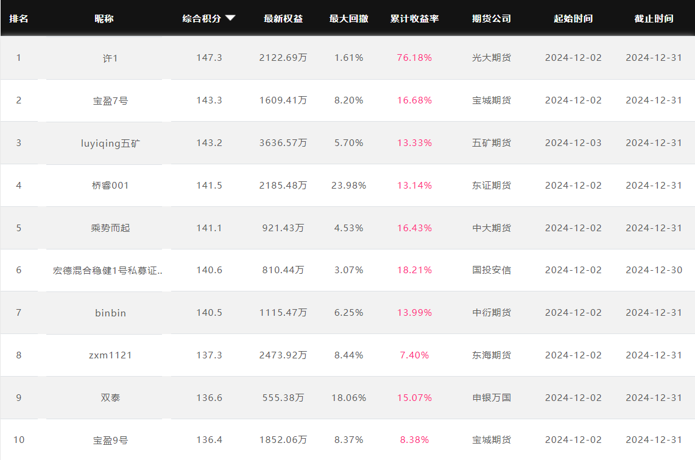695x460 pixels.
Task: Select company 中衍期货
Action: pos(492,312)
